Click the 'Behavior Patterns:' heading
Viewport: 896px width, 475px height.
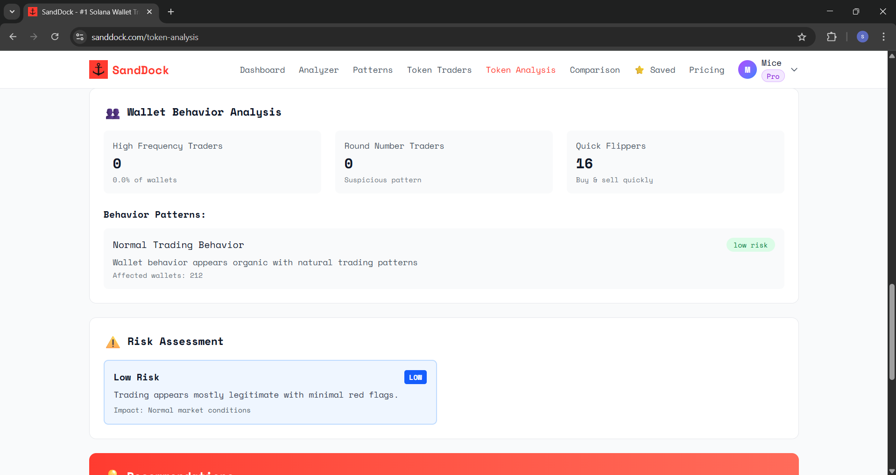[x=155, y=214]
